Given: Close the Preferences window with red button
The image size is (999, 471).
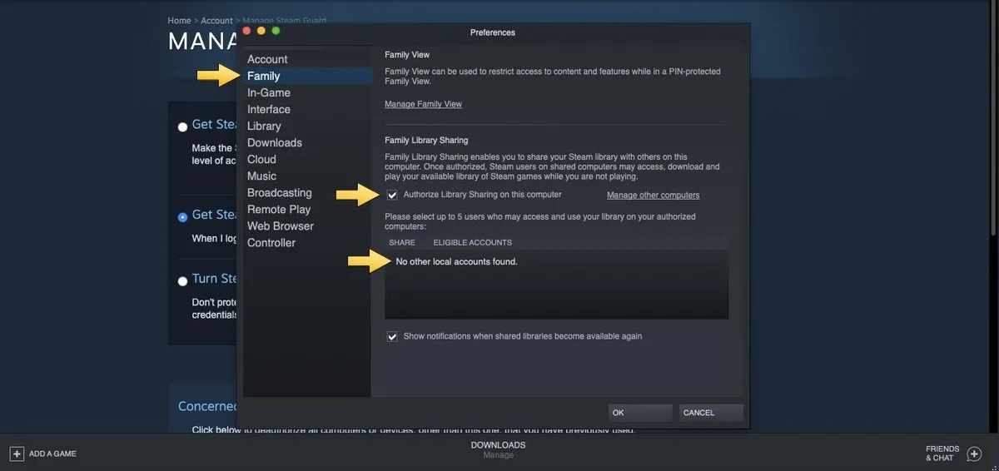Looking at the screenshot, I should click(246, 31).
